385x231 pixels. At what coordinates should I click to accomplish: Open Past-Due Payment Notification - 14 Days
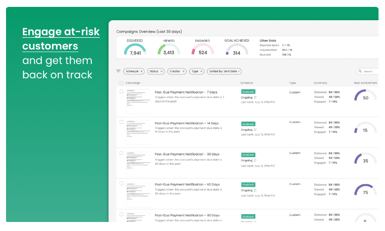coord(187,123)
